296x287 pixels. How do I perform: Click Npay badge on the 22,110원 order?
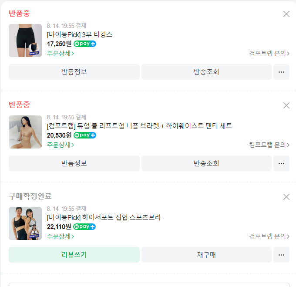point(84,227)
